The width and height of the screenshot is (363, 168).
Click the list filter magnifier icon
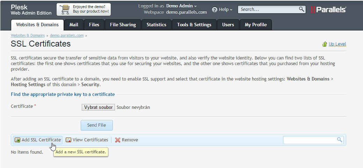[x=339, y=140]
